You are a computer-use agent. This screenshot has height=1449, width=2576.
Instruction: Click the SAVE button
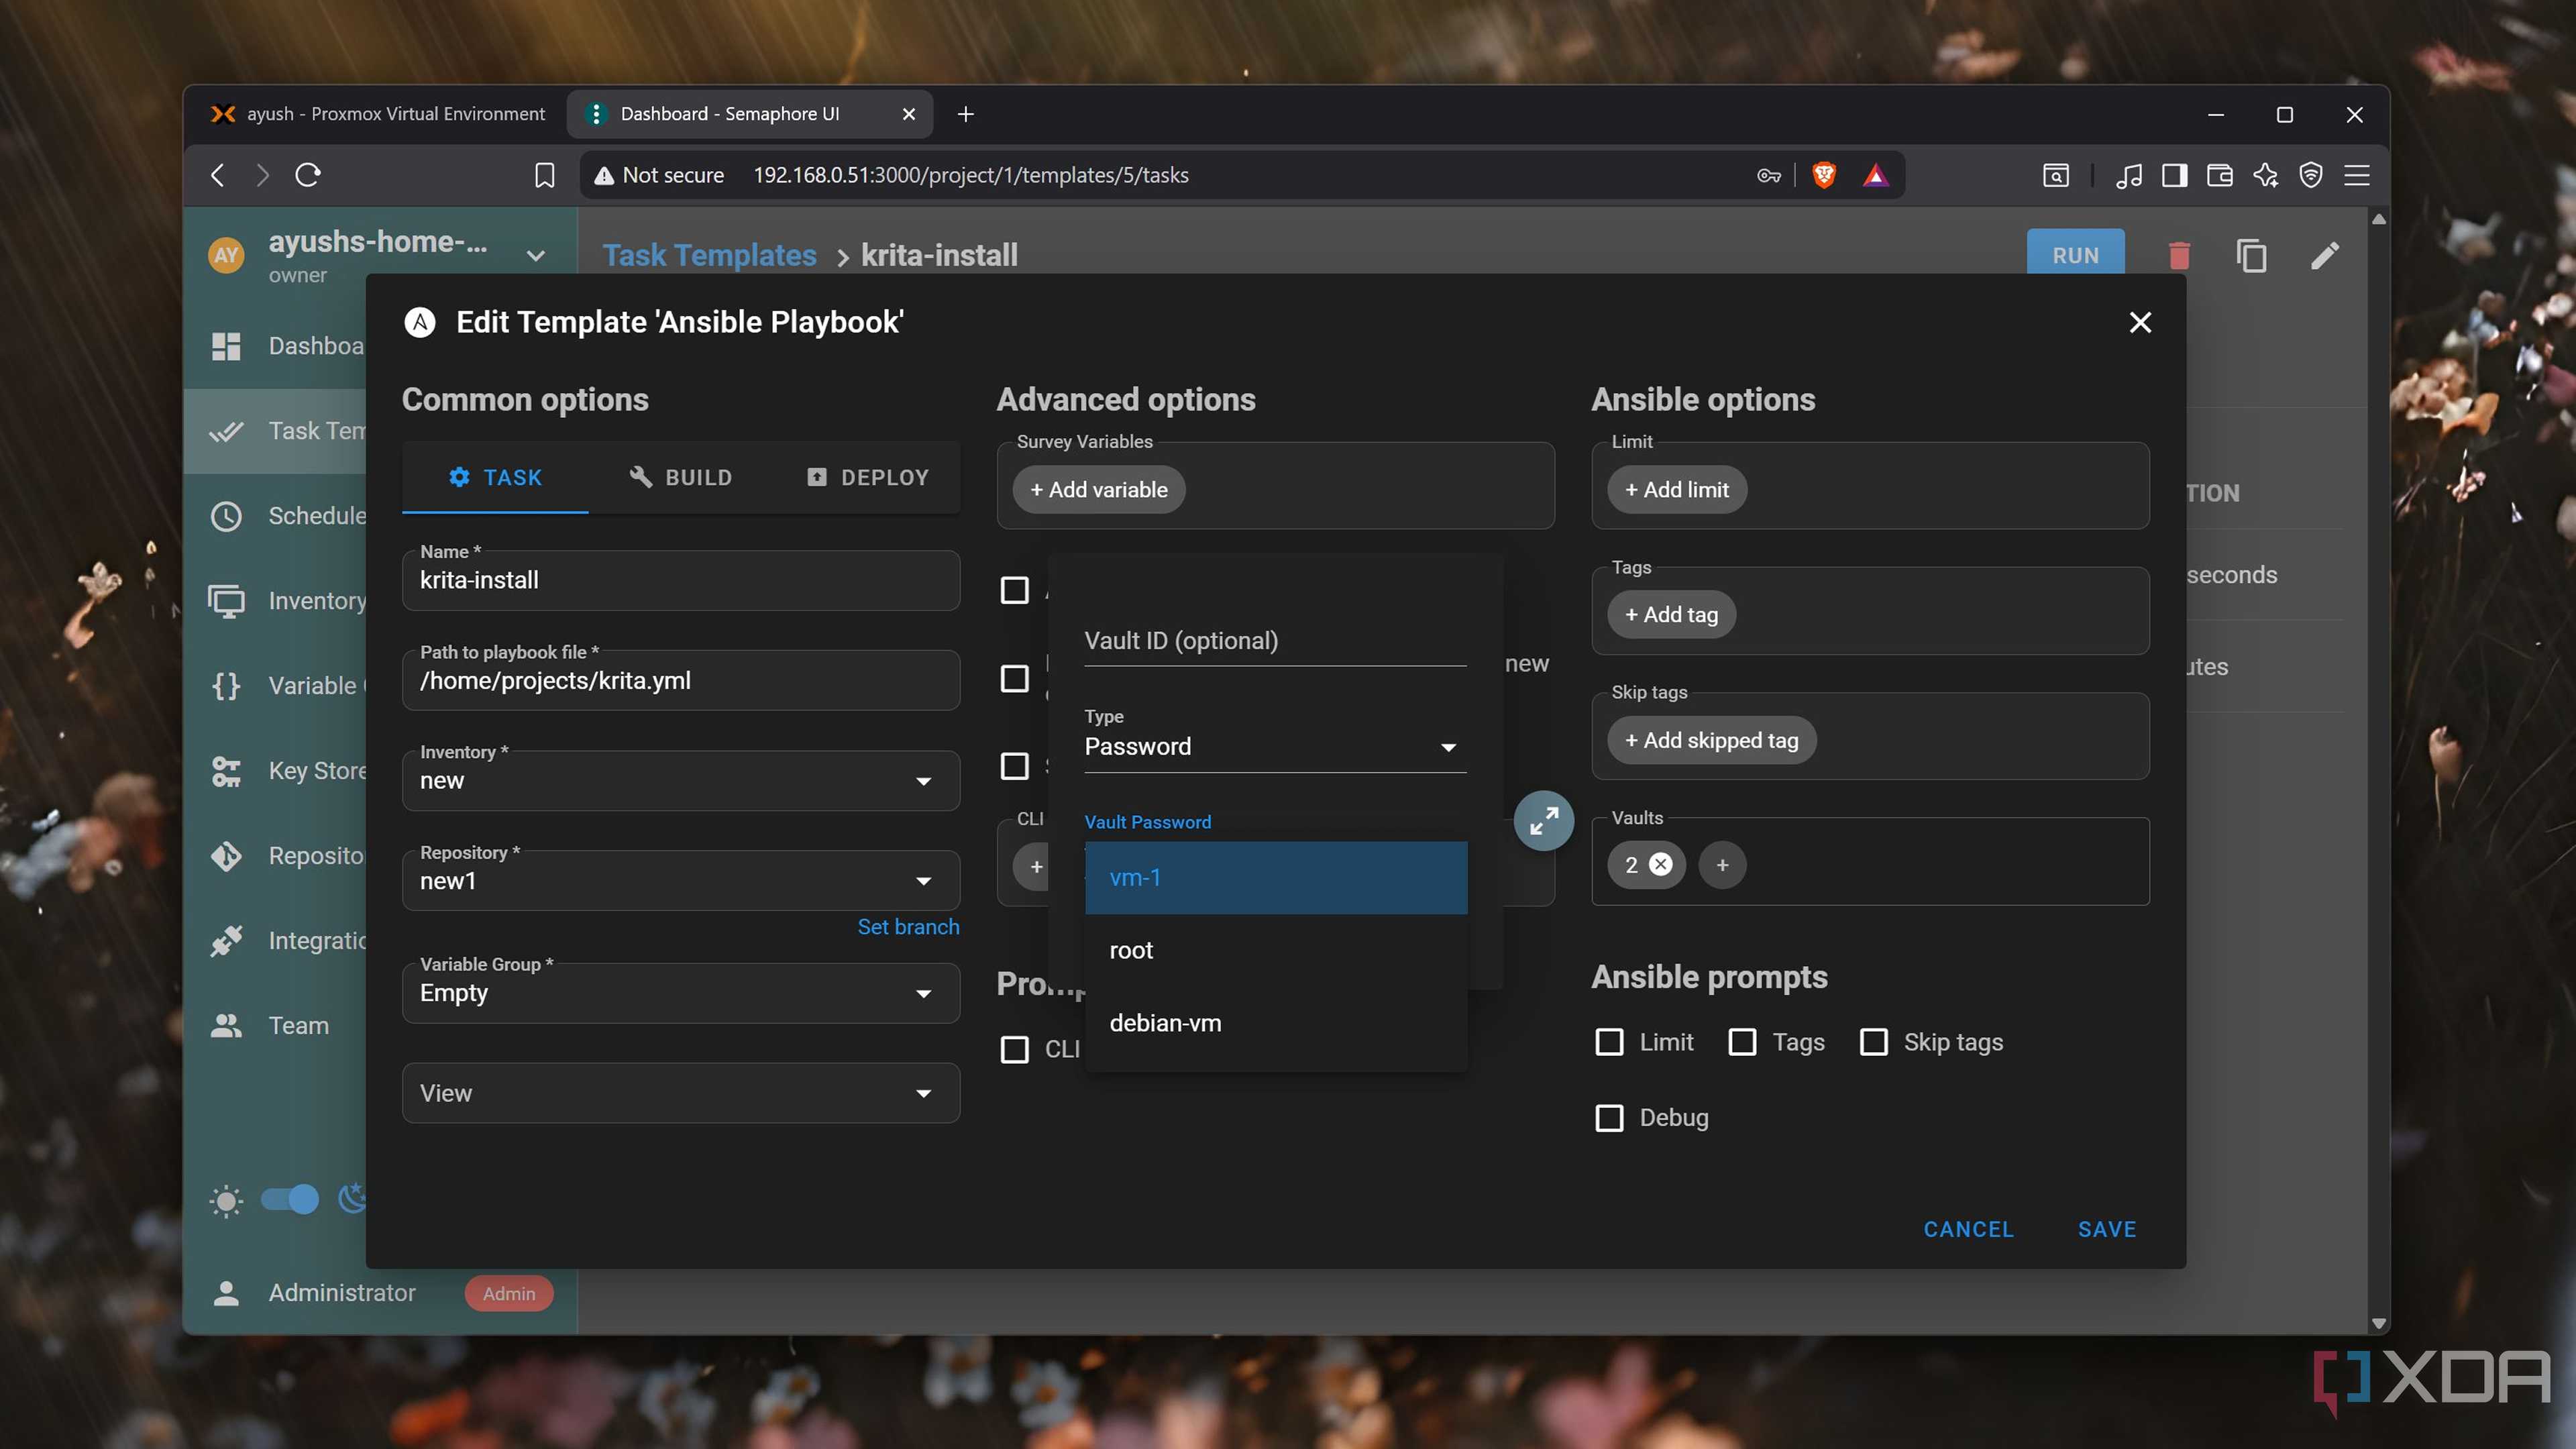2107,1229
